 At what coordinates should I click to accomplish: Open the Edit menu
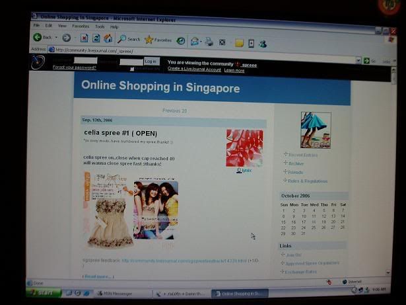coord(49,25)
